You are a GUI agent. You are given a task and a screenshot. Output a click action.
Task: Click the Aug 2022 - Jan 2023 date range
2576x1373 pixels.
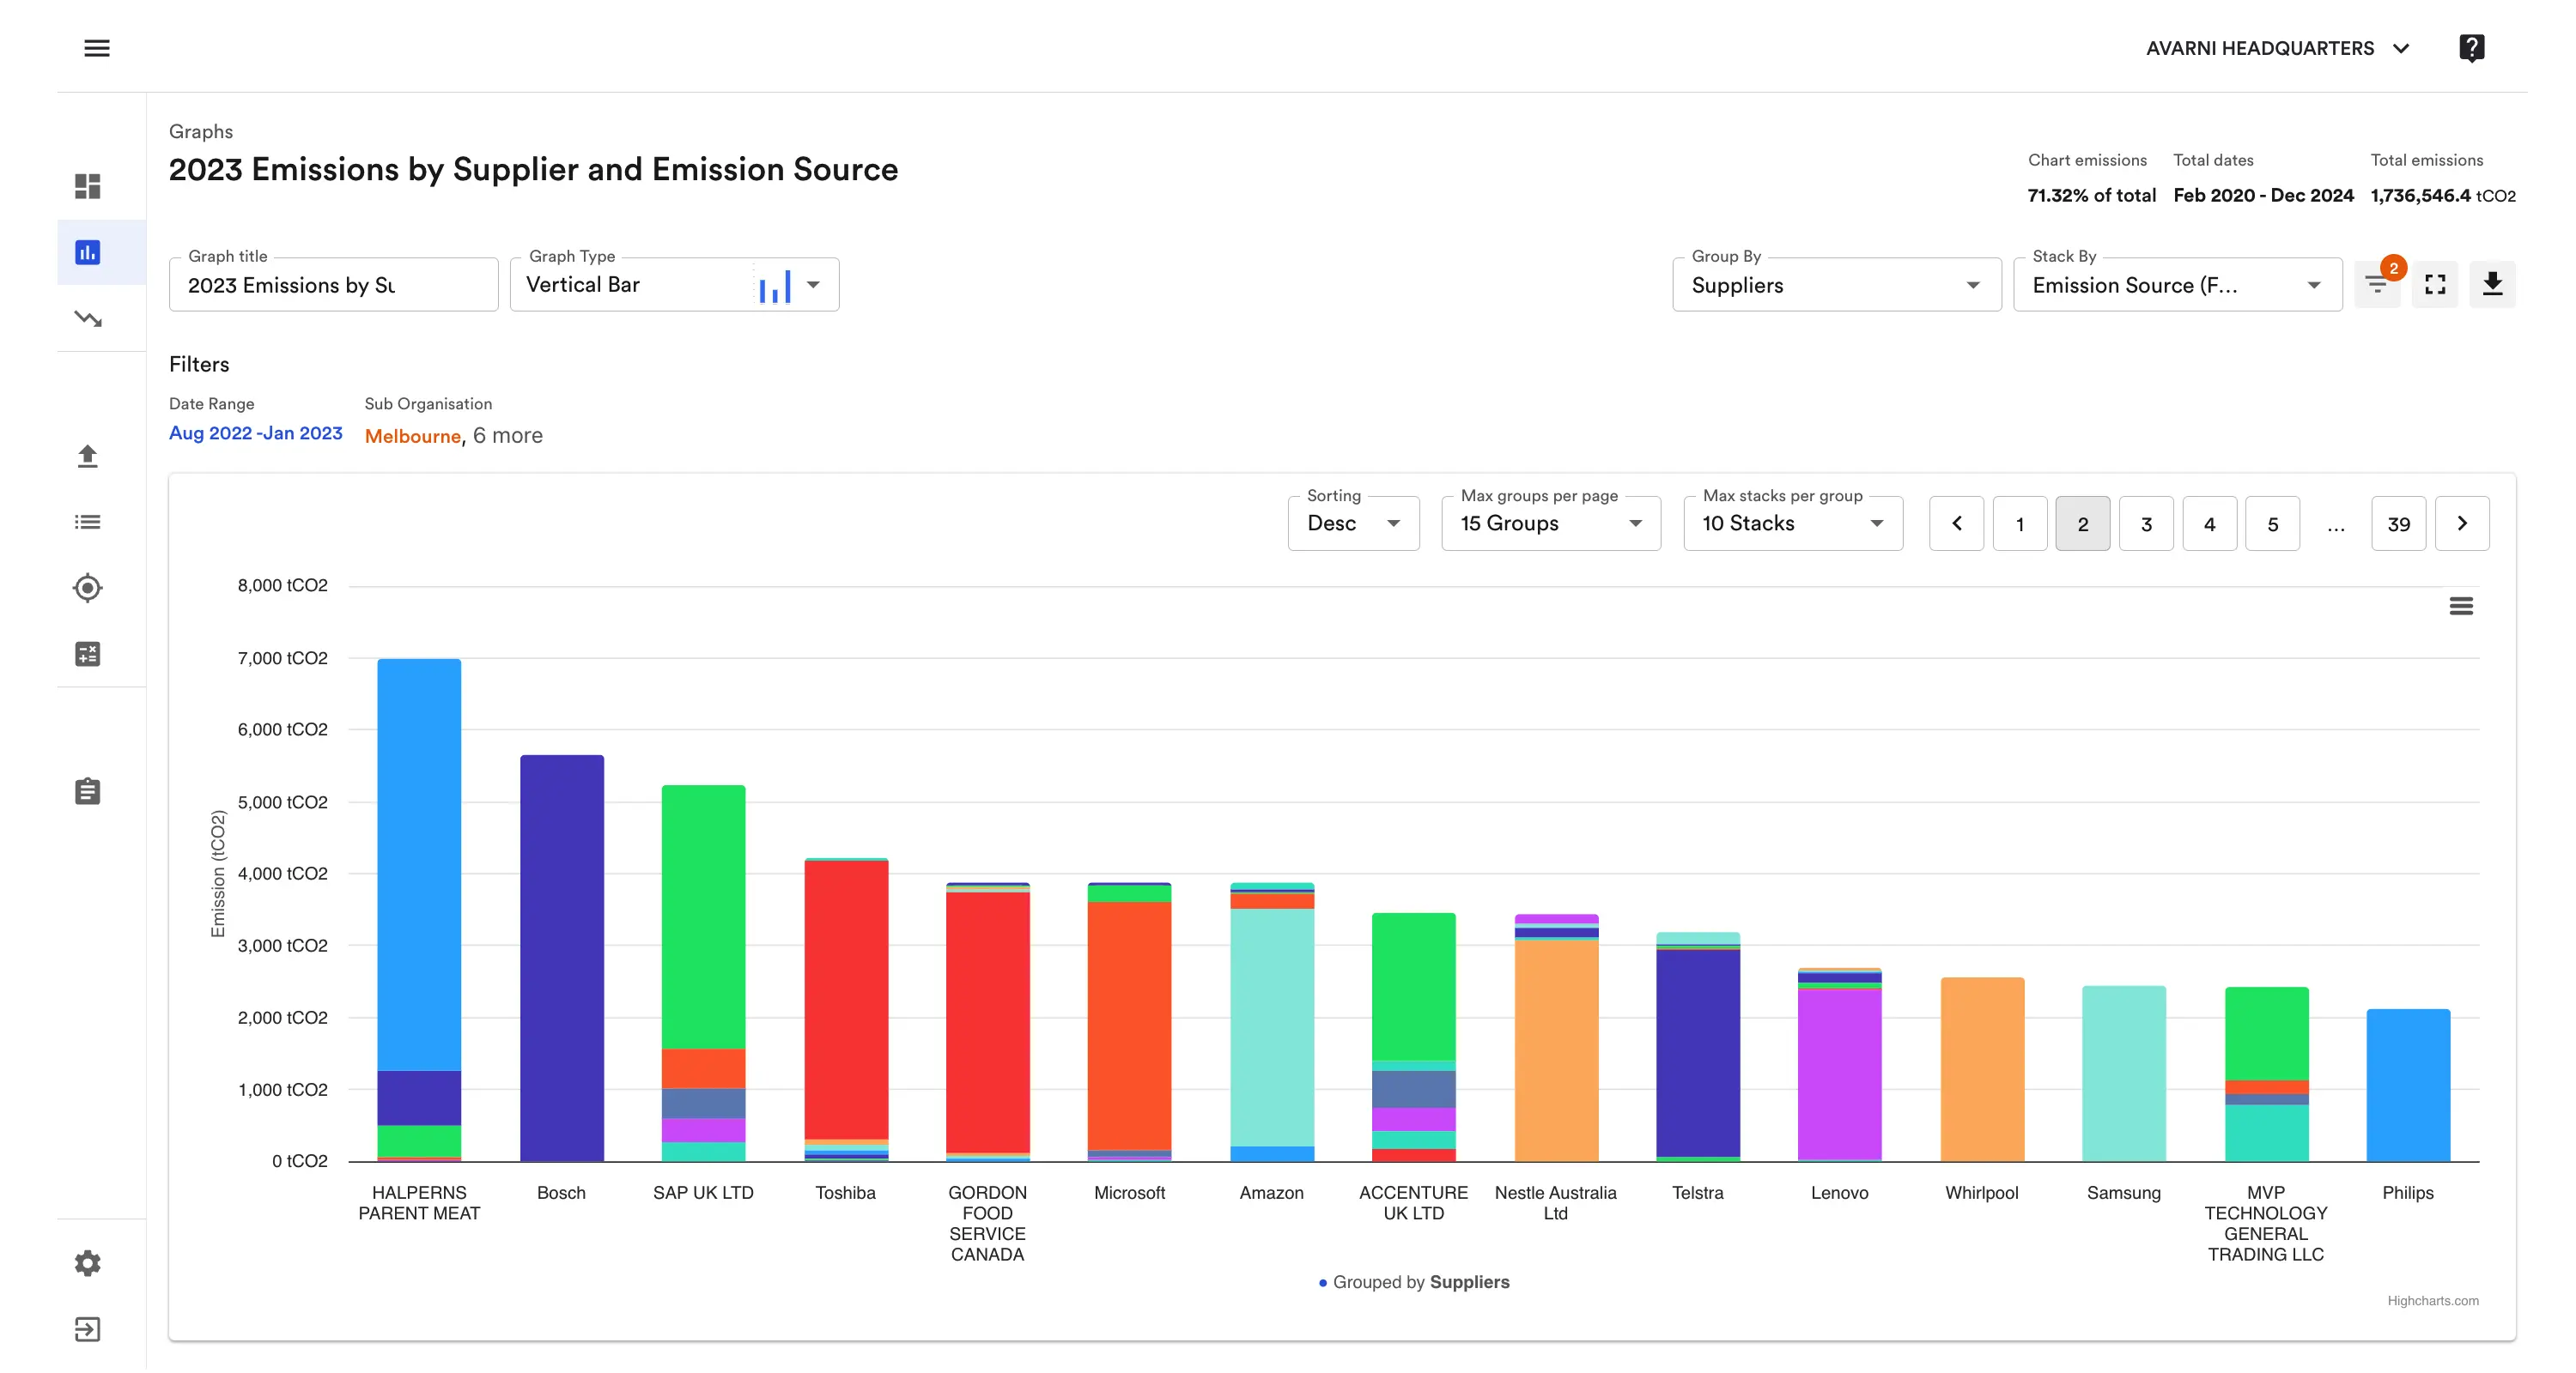(x=256, y=433)
